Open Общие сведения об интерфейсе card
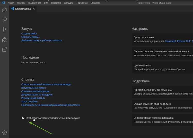Image resolution: width=193 pixels, height=138 pixels. pyautogui.click(x=162, y=106)
